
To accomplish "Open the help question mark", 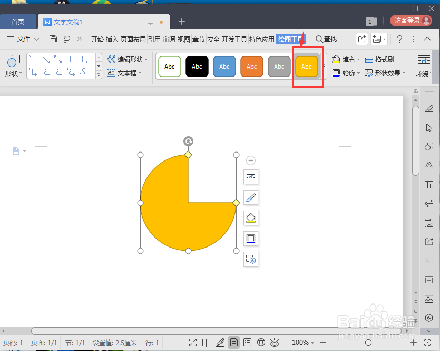I will click(399, 39).
